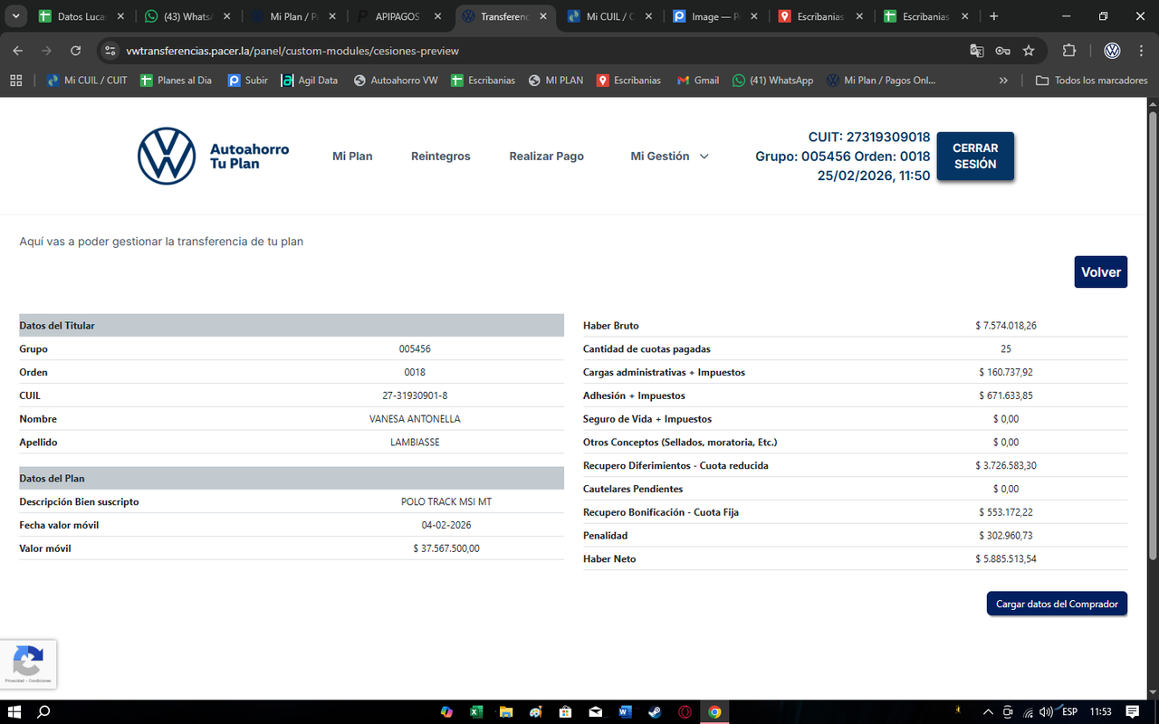Open Word from the taskbar
Image resolution: width=1159 pixels, height=724 pixels.
[625, 712]
